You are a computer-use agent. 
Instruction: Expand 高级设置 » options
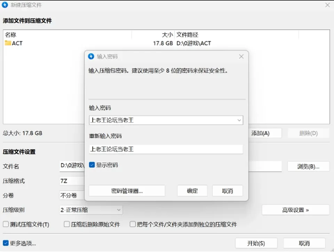pos(295,210)
